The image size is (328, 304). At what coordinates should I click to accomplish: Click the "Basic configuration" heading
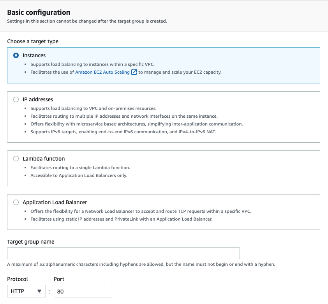(39, 12)
